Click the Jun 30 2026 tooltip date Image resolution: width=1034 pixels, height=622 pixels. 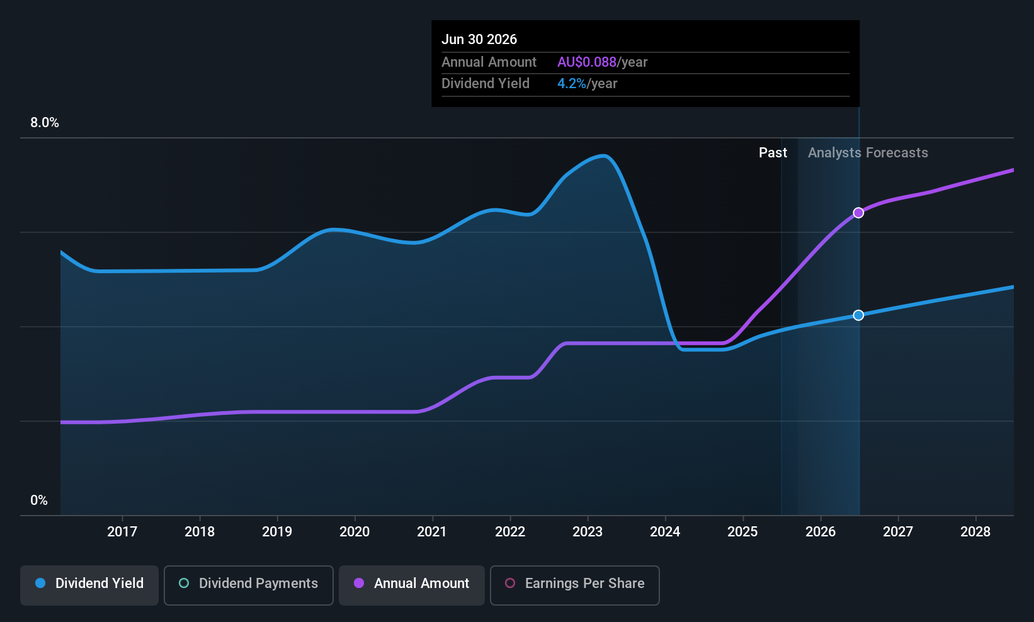click(479, 40)
